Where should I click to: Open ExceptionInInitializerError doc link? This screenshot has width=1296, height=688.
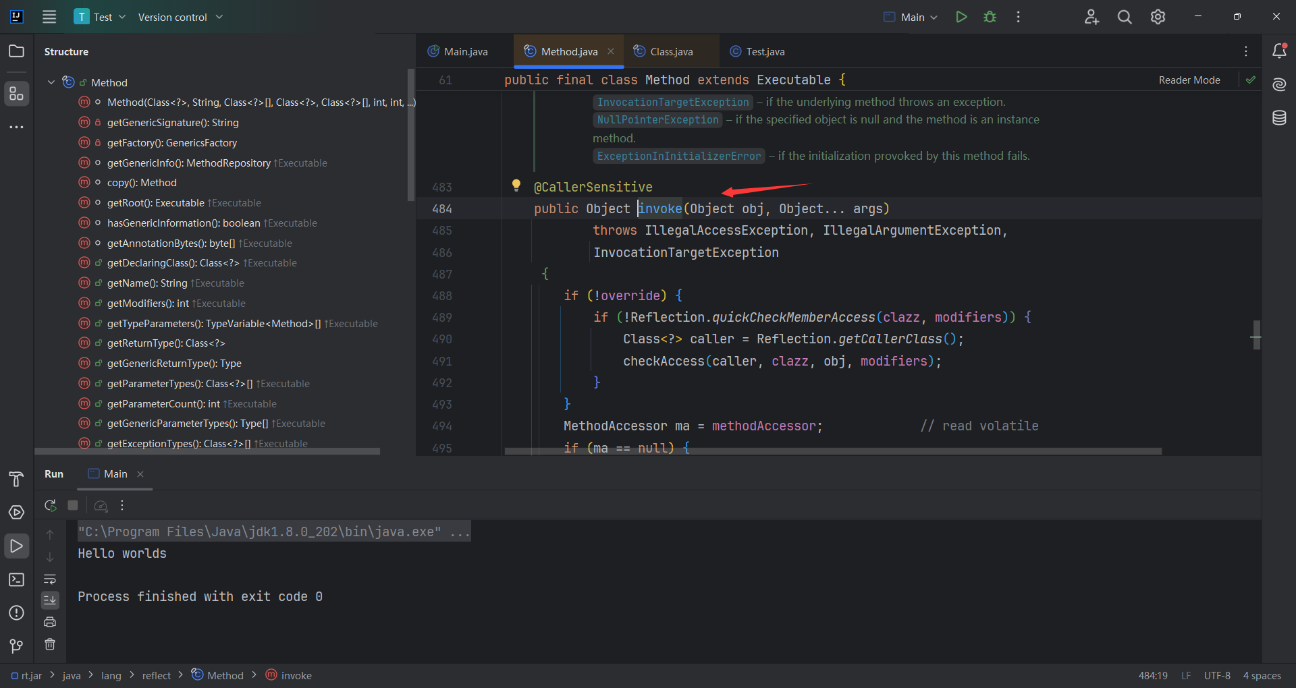pos(678,156)
